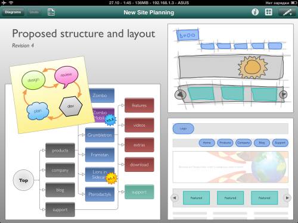Select the blue 'Grumbletron' box
This screenshot has height=223, width=298.
100,135
